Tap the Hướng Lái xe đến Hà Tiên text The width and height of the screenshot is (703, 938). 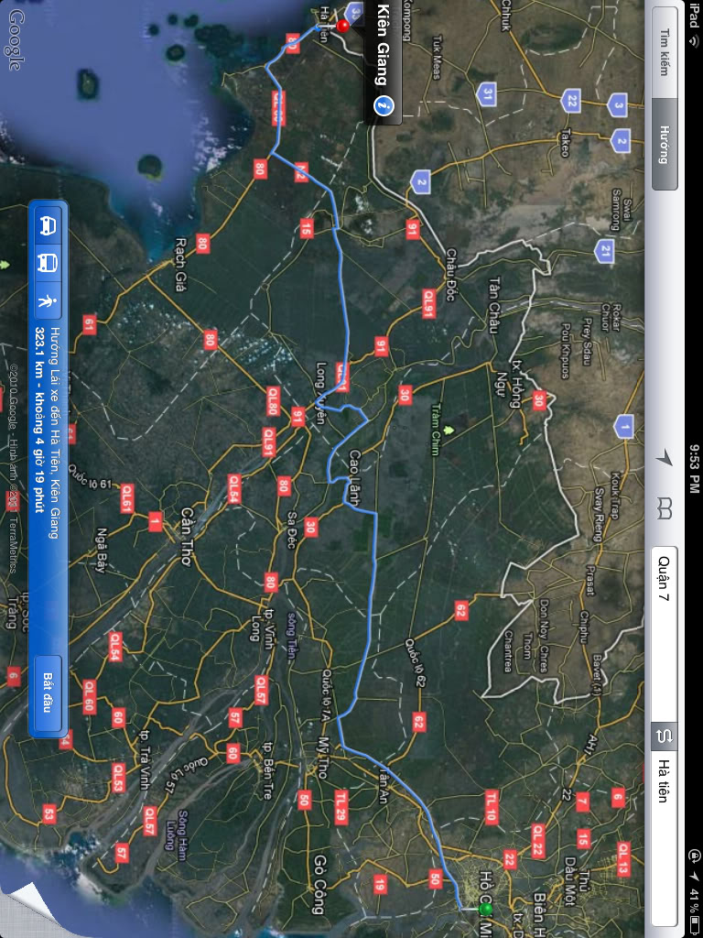point(54,432)
